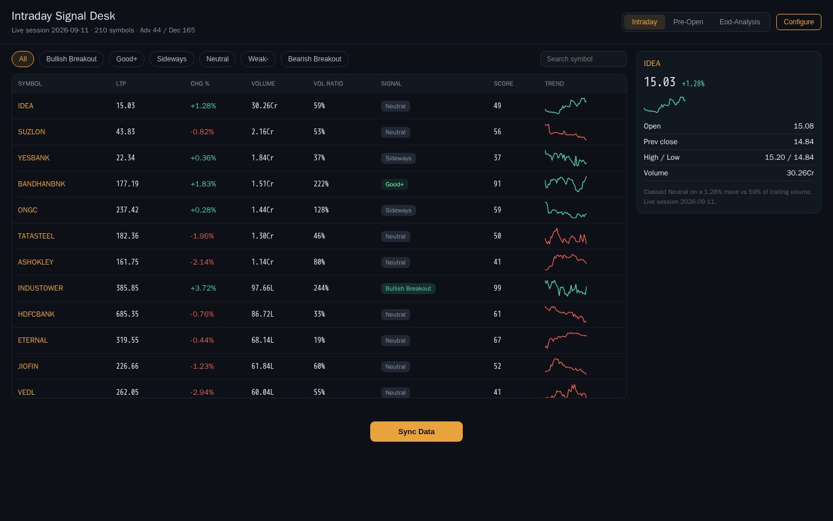Screen dimensions: 833x521
Task: Click INDUSTOWER score 99
Action: tap(497, 288)
